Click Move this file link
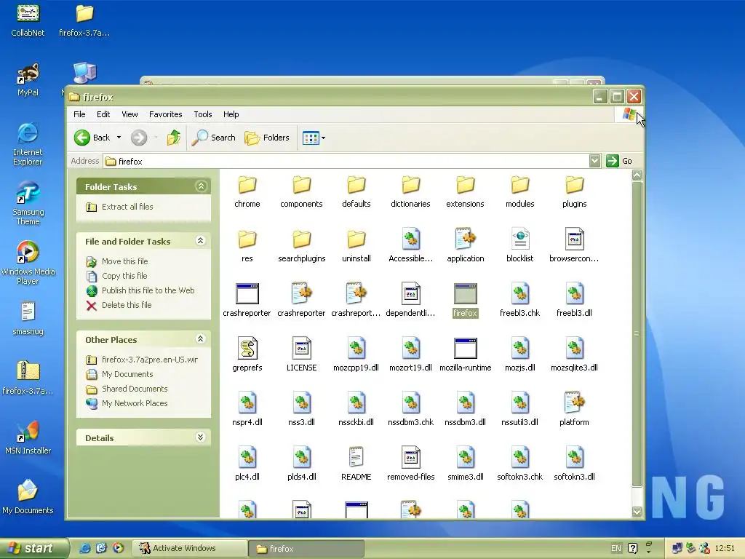Image resolution: width=745 pixels, height=559 pixels. [x=124, y=261]
